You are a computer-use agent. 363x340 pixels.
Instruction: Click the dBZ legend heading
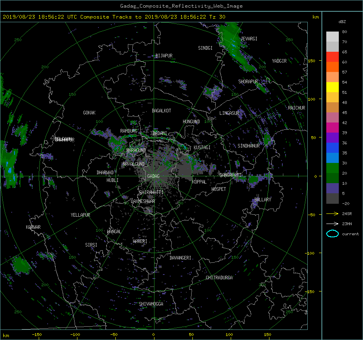(x=342, y=21)
